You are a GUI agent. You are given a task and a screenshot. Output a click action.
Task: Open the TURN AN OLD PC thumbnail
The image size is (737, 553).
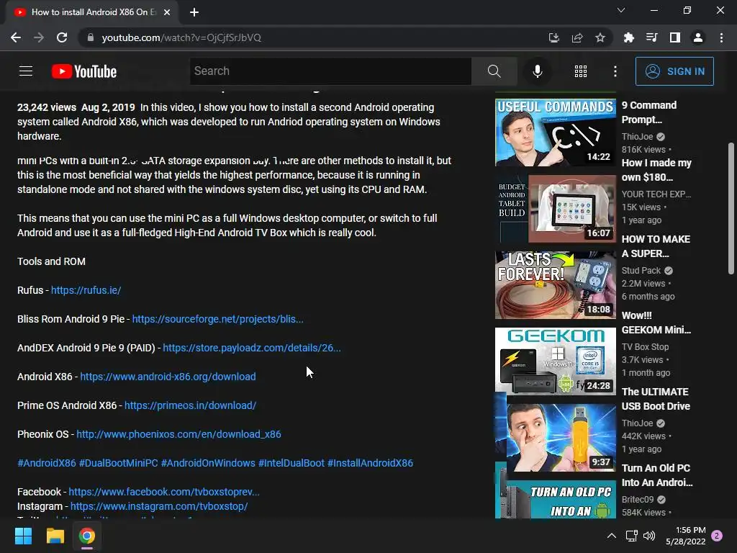coord(556,500)
